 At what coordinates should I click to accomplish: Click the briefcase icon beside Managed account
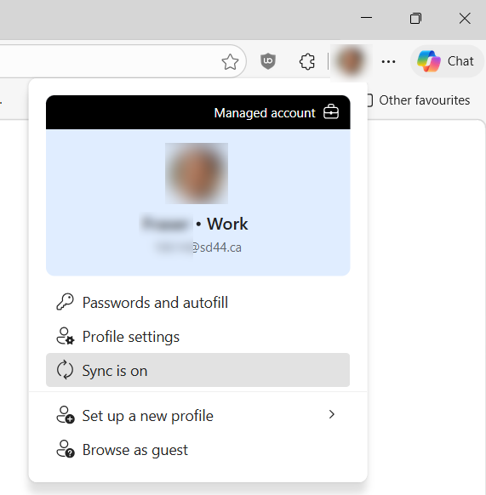click(x=331, y=112)
